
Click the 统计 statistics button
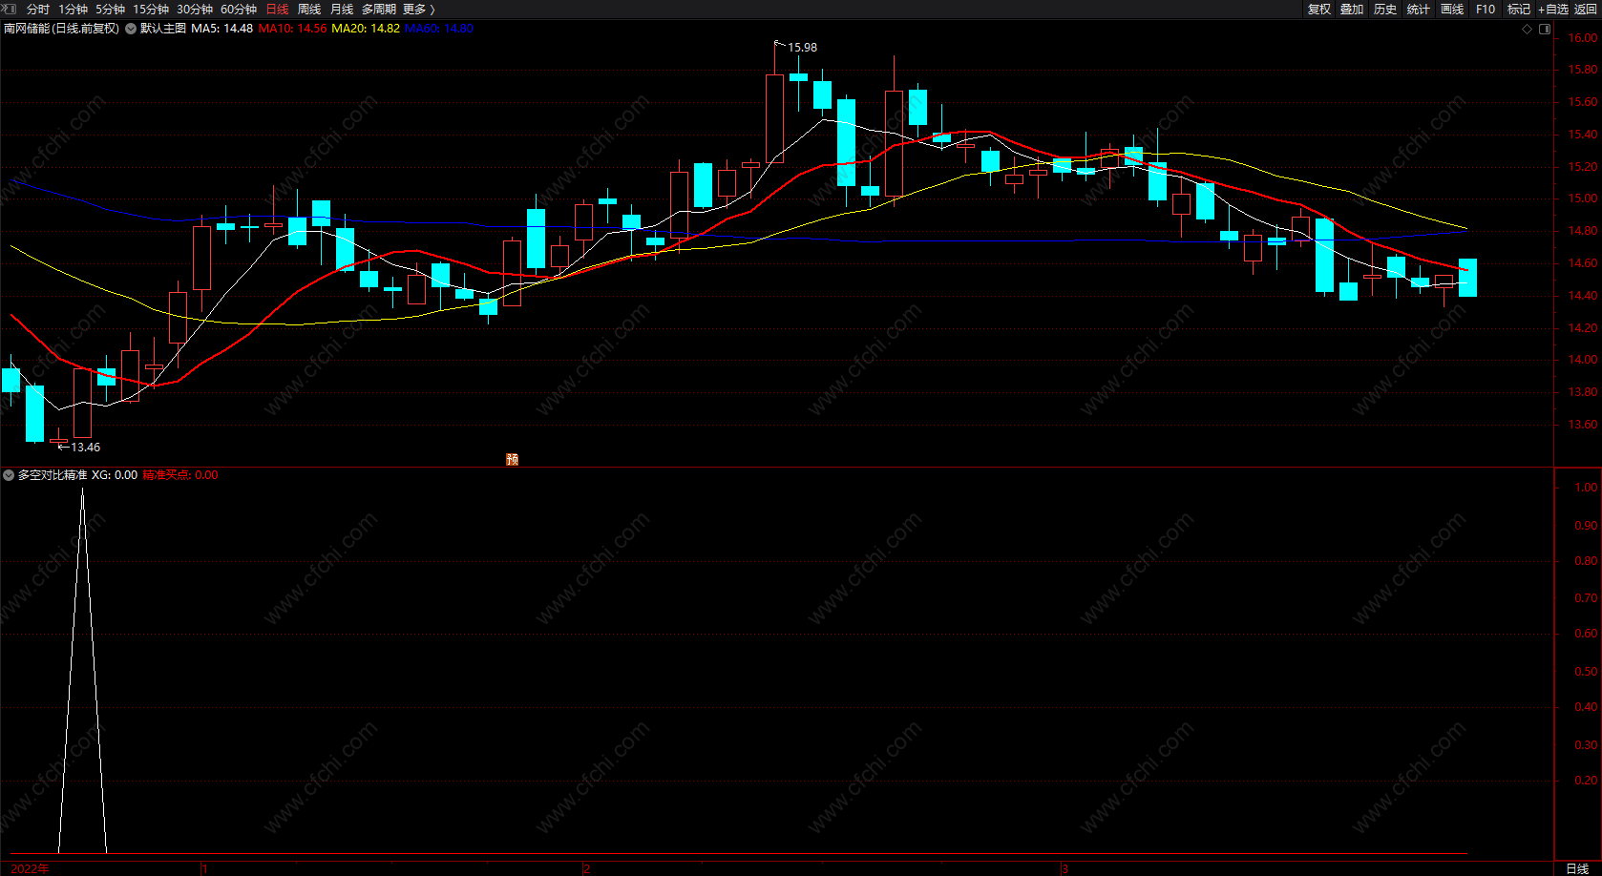tap(1419, 10)
